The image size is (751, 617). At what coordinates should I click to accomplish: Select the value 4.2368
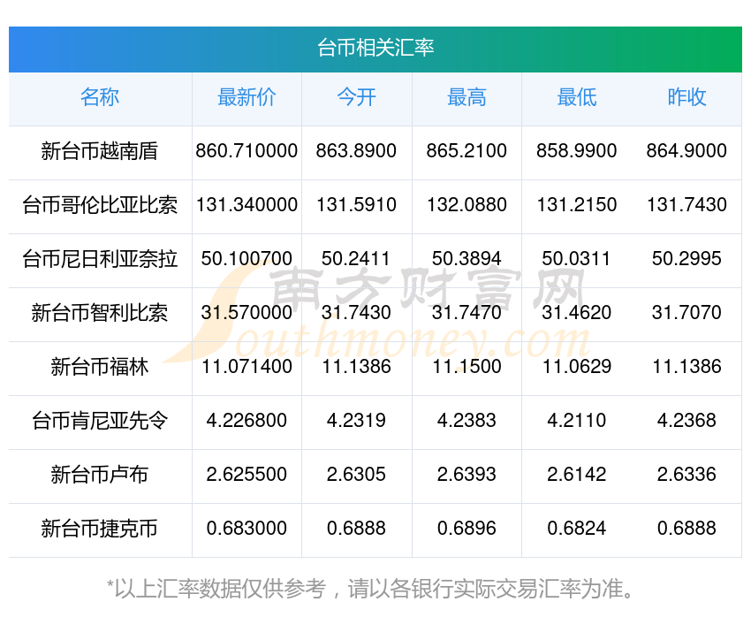click(x=687, y=421)
